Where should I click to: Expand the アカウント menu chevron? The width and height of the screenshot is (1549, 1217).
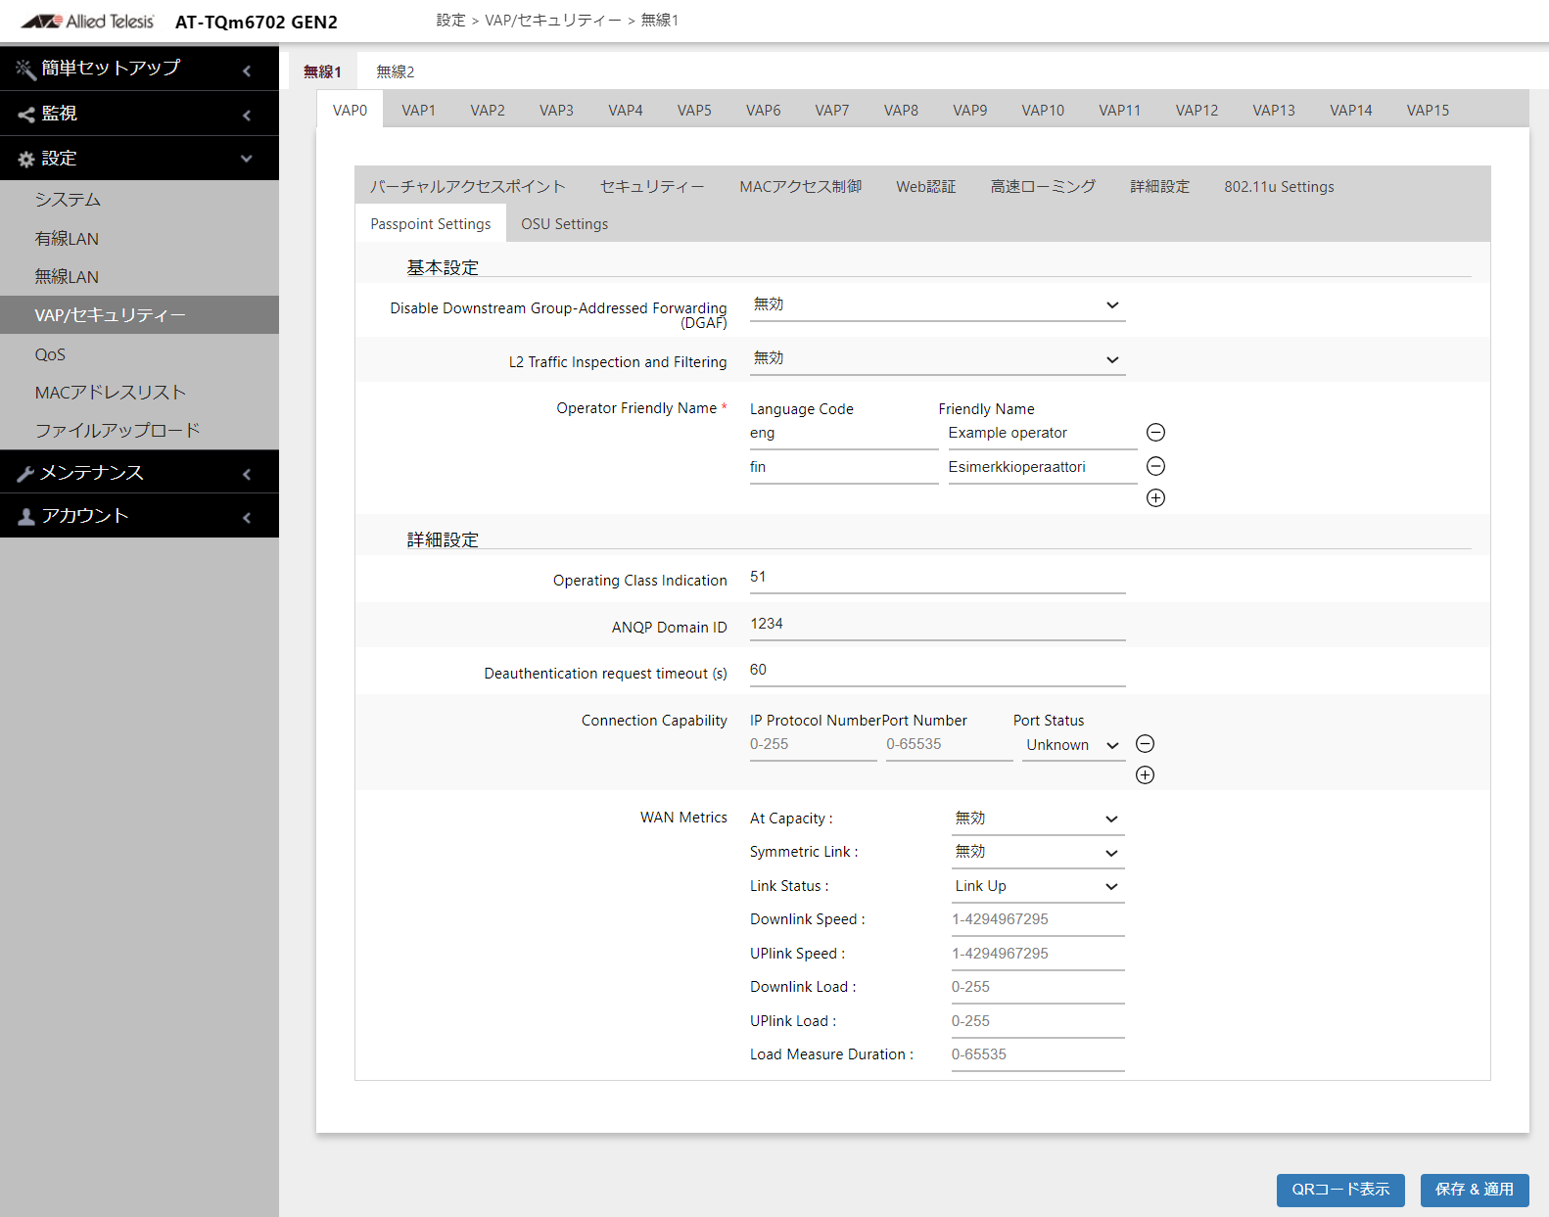(x=247, y=518)
